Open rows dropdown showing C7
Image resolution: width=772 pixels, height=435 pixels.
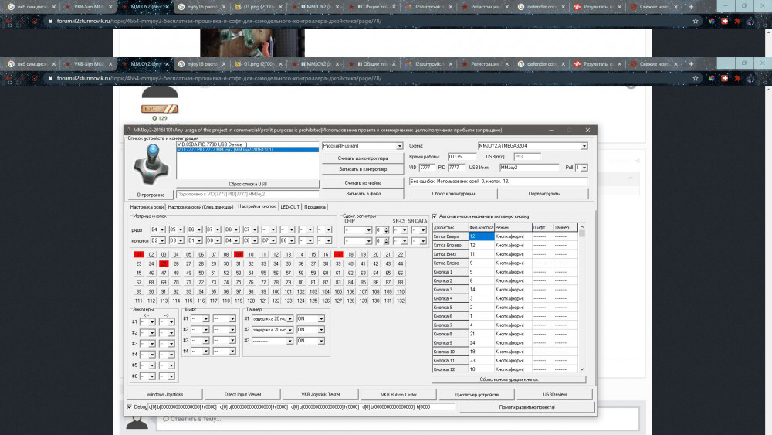(x=251, y=229)
